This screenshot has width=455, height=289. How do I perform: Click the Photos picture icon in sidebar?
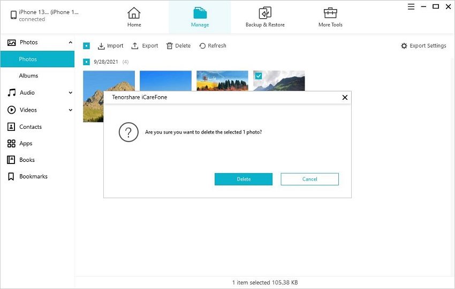[11, 43]
